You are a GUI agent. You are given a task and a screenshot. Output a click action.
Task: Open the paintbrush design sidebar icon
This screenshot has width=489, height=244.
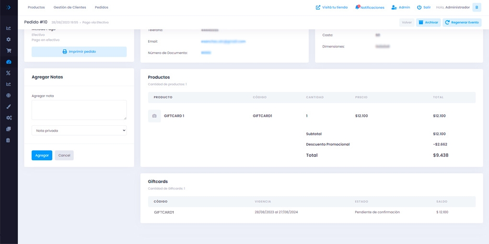(9, 107)
